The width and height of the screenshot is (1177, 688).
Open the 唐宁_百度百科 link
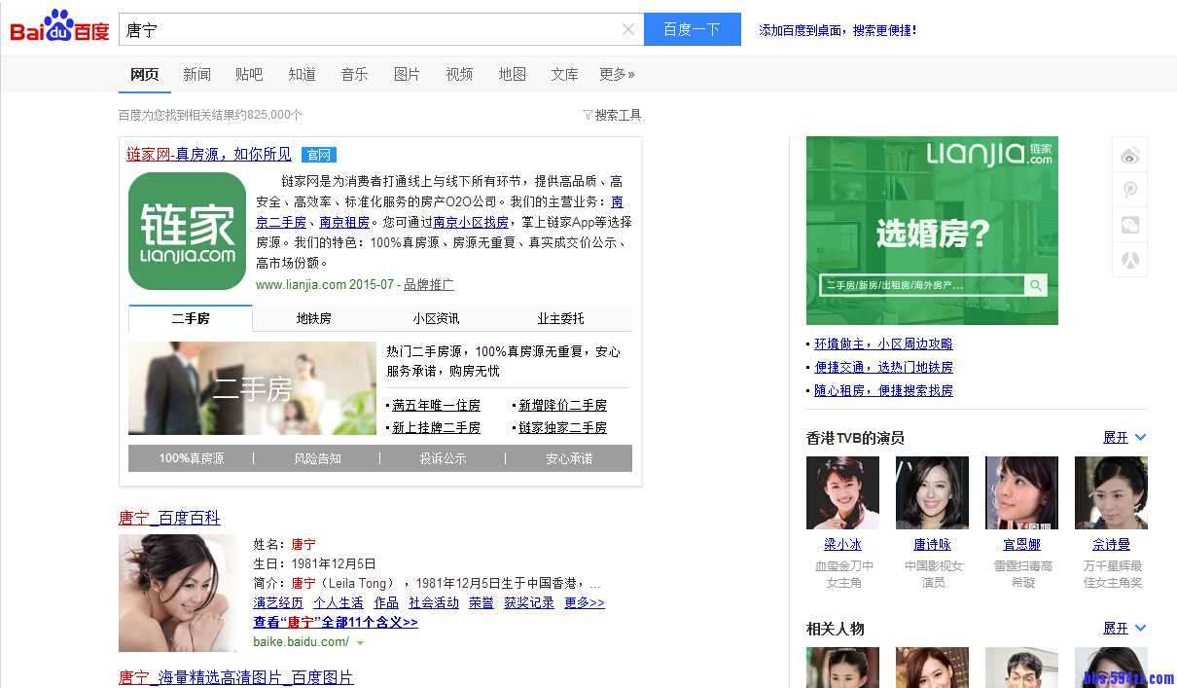(169, 518)
